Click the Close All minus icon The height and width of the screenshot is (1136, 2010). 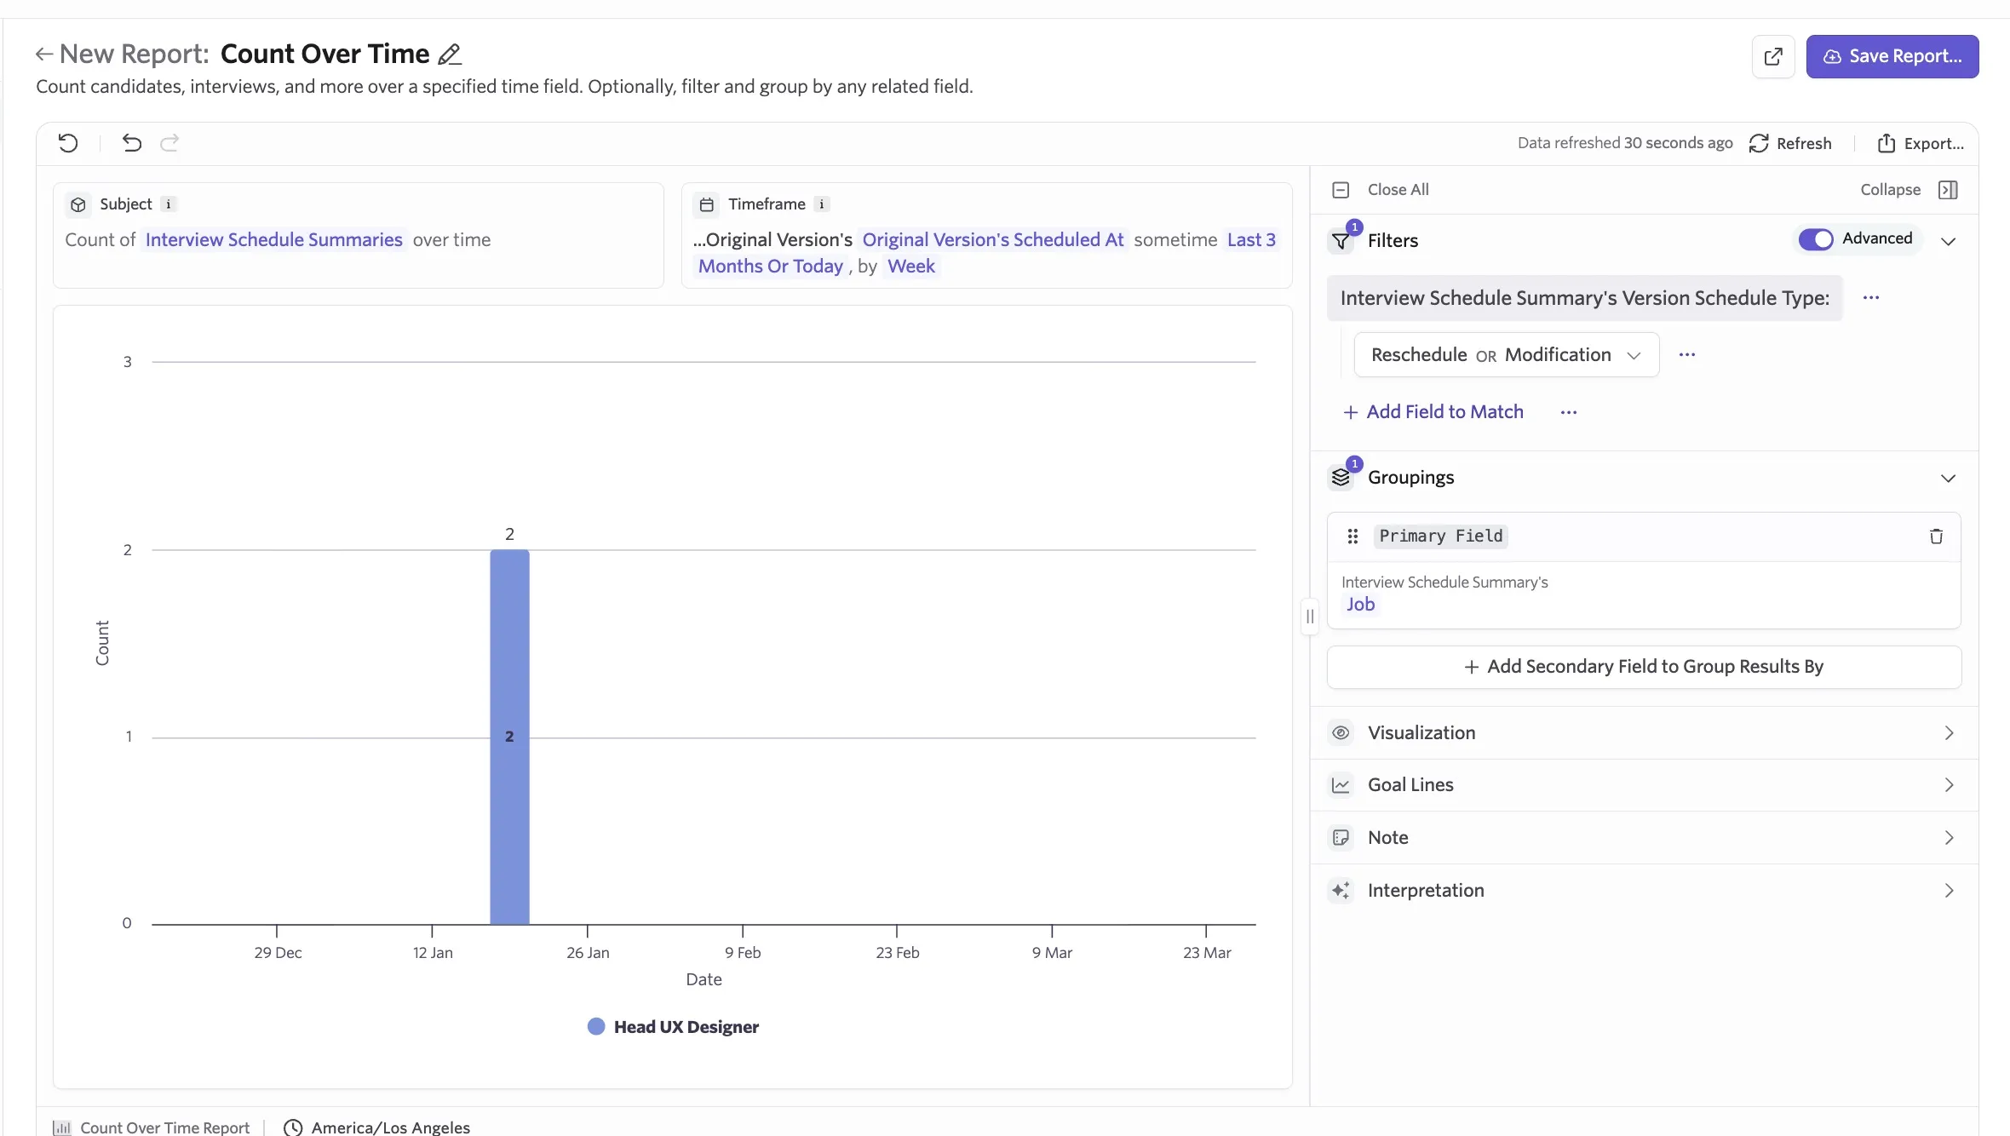click(x=1341, y=190)
